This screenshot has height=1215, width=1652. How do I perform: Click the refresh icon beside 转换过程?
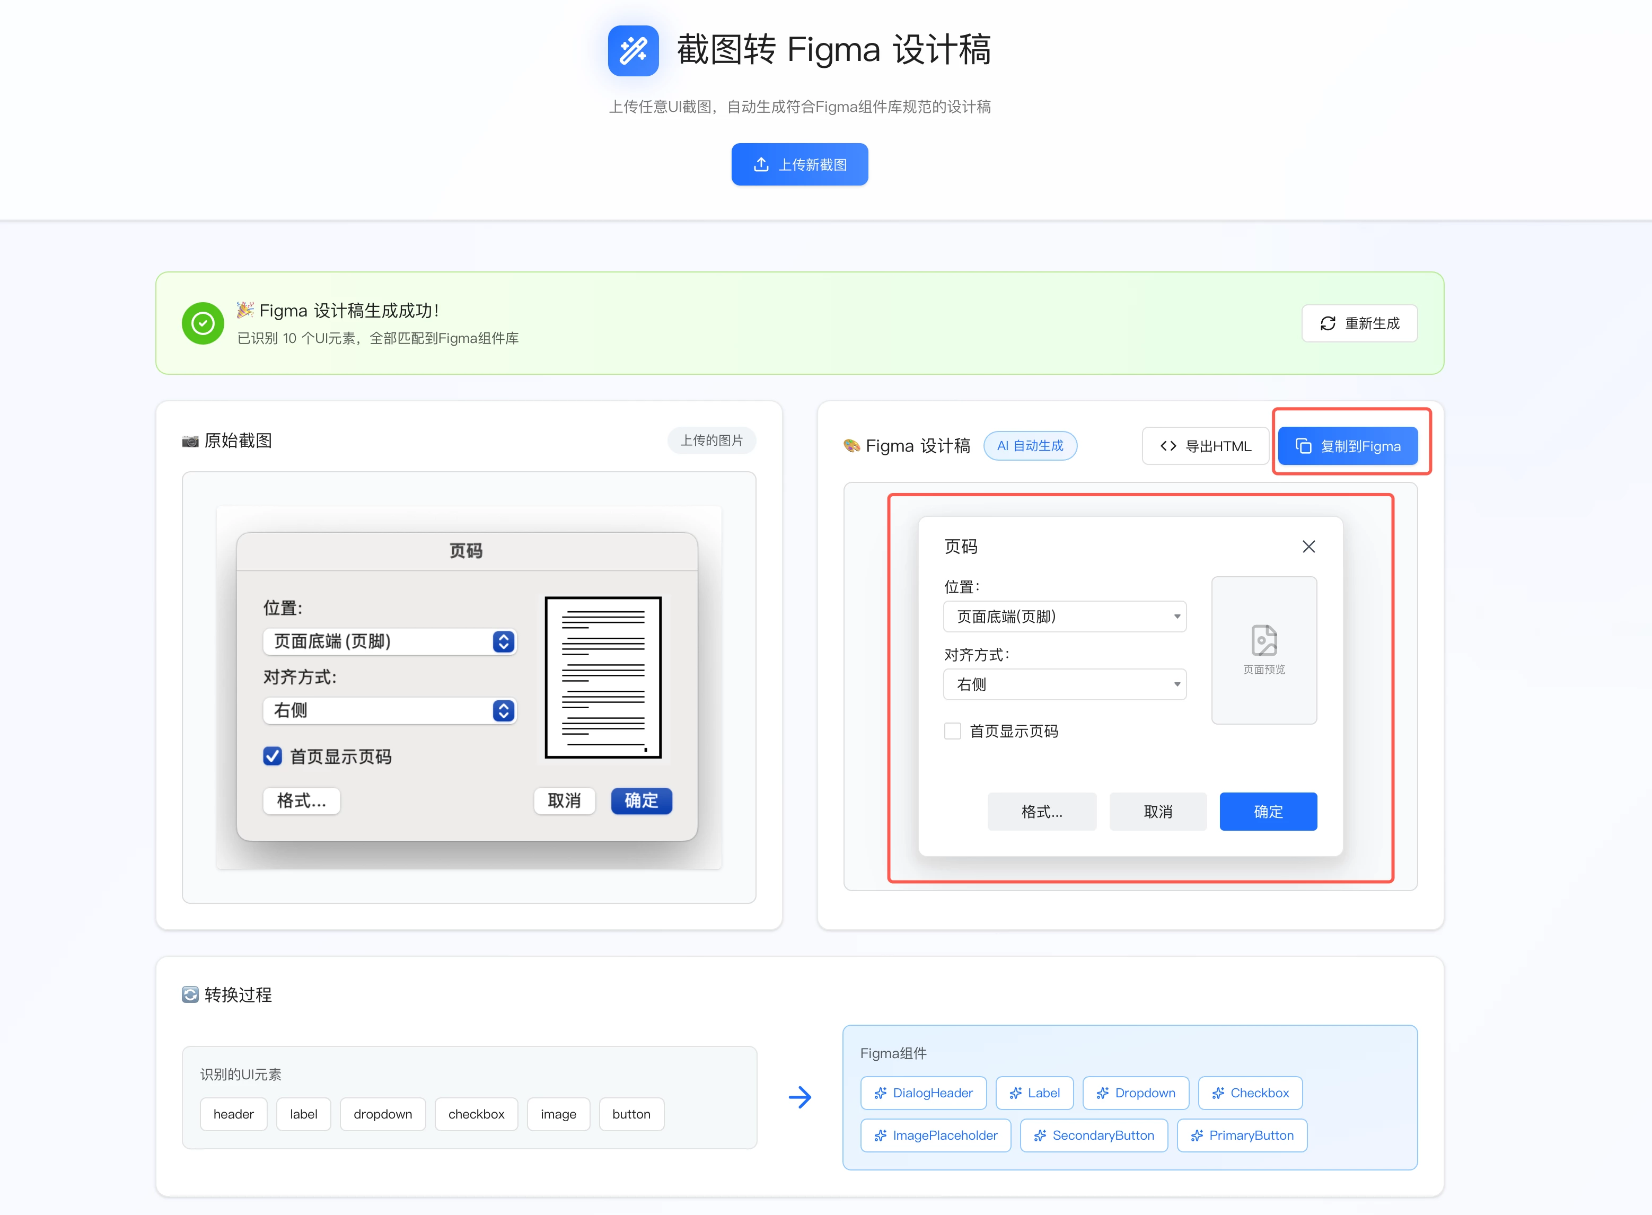coord(190,994)
